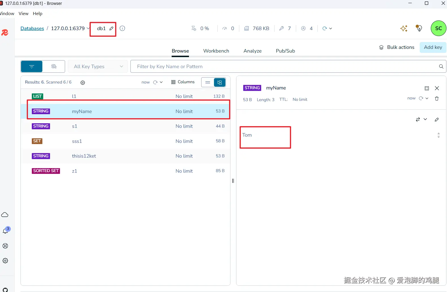Viewport: 447px width, 292px height.
Task: Open the notifications bell with badge 3
Action: tap(5, 231)
